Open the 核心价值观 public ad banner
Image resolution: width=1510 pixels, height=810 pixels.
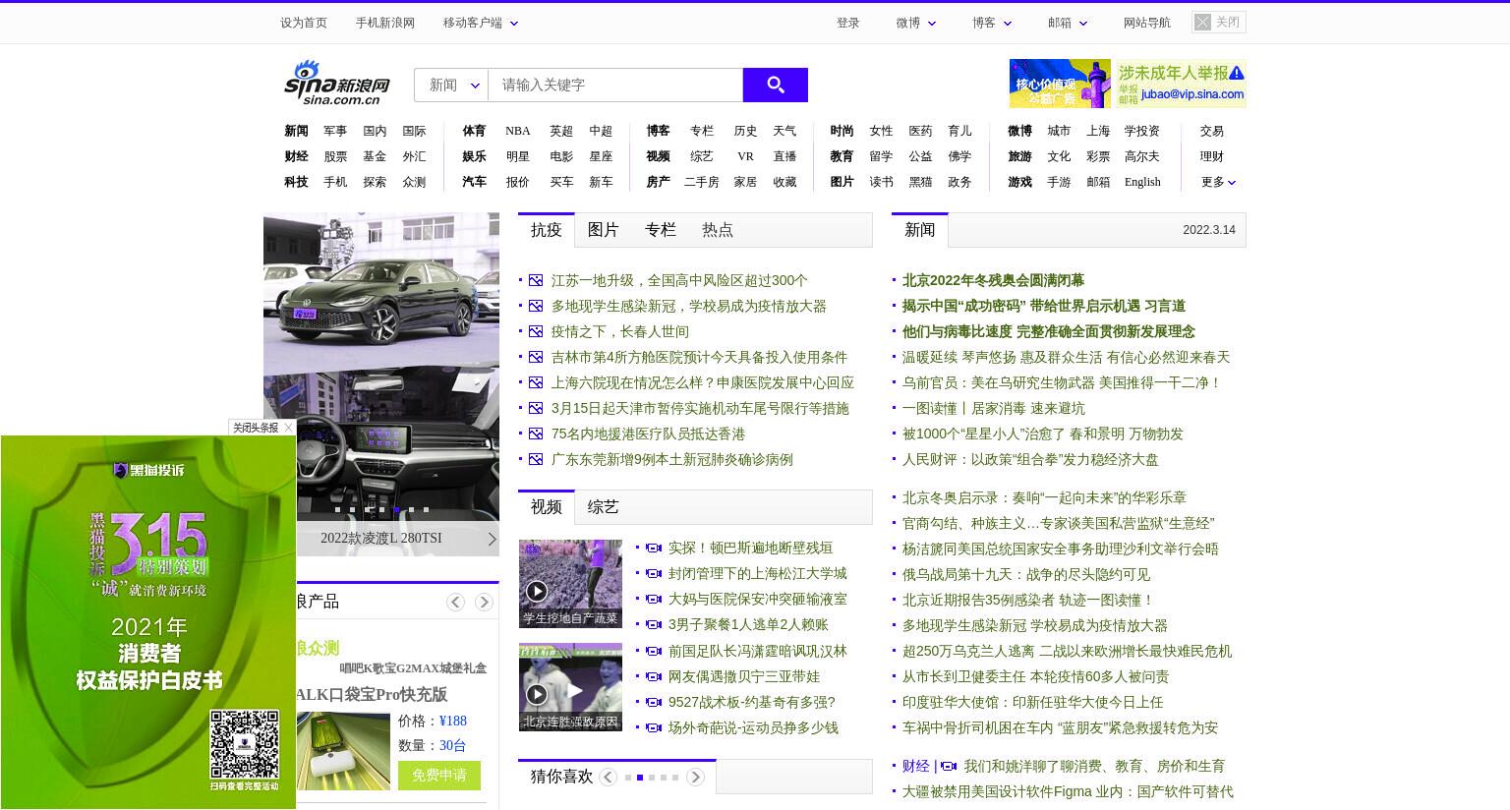(x=1060, y=84)
